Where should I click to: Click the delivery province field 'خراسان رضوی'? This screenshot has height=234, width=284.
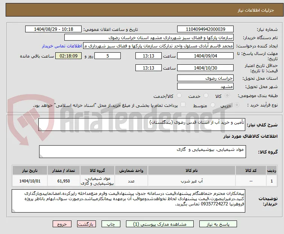pyautogui.click(x=205, y=78)
